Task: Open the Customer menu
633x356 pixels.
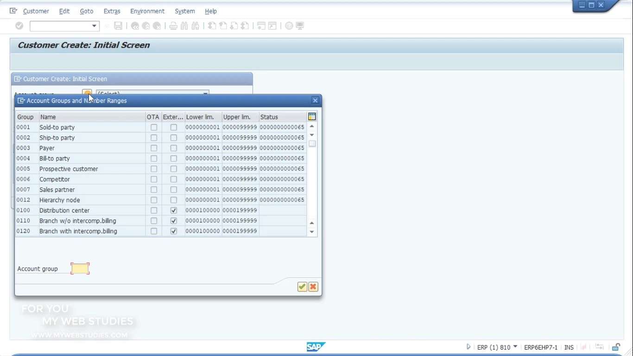Action: pos(36,11)
